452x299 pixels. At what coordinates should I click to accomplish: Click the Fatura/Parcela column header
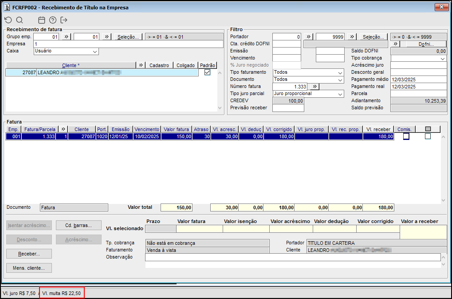[x=40, y=129]
